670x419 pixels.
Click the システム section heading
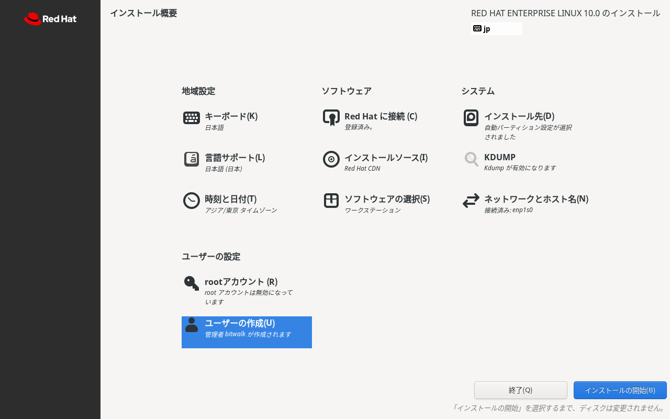click(x=478, y=91)
